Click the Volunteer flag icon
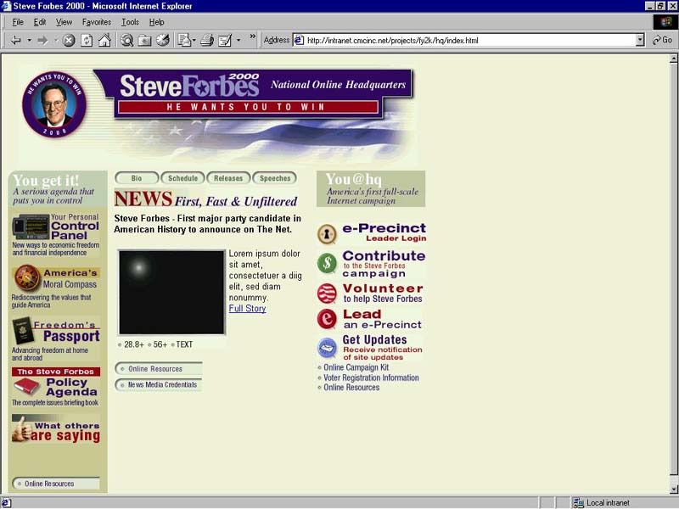 click(327, 293)
